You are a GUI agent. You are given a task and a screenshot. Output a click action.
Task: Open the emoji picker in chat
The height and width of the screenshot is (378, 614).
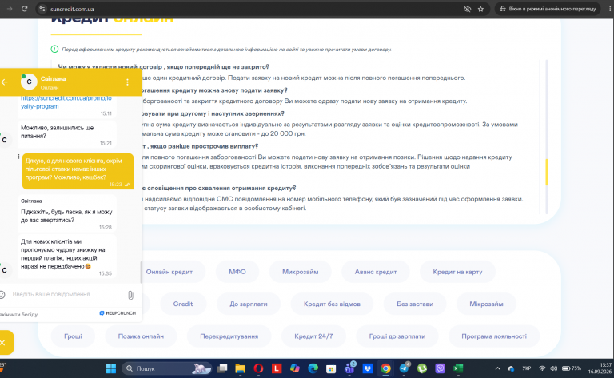(2, 294)
